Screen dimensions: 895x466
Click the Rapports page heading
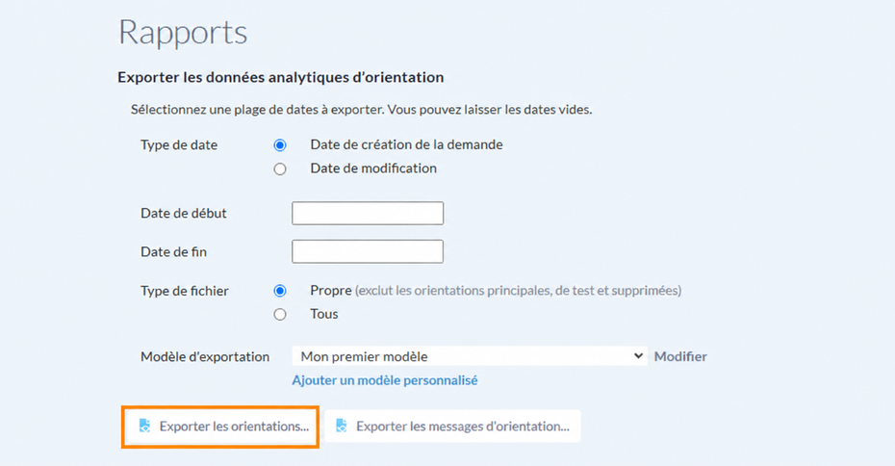(183, 33)
